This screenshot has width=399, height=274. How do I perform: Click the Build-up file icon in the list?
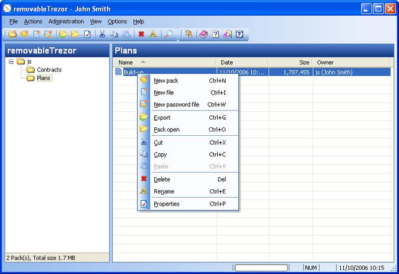[119, 72]
